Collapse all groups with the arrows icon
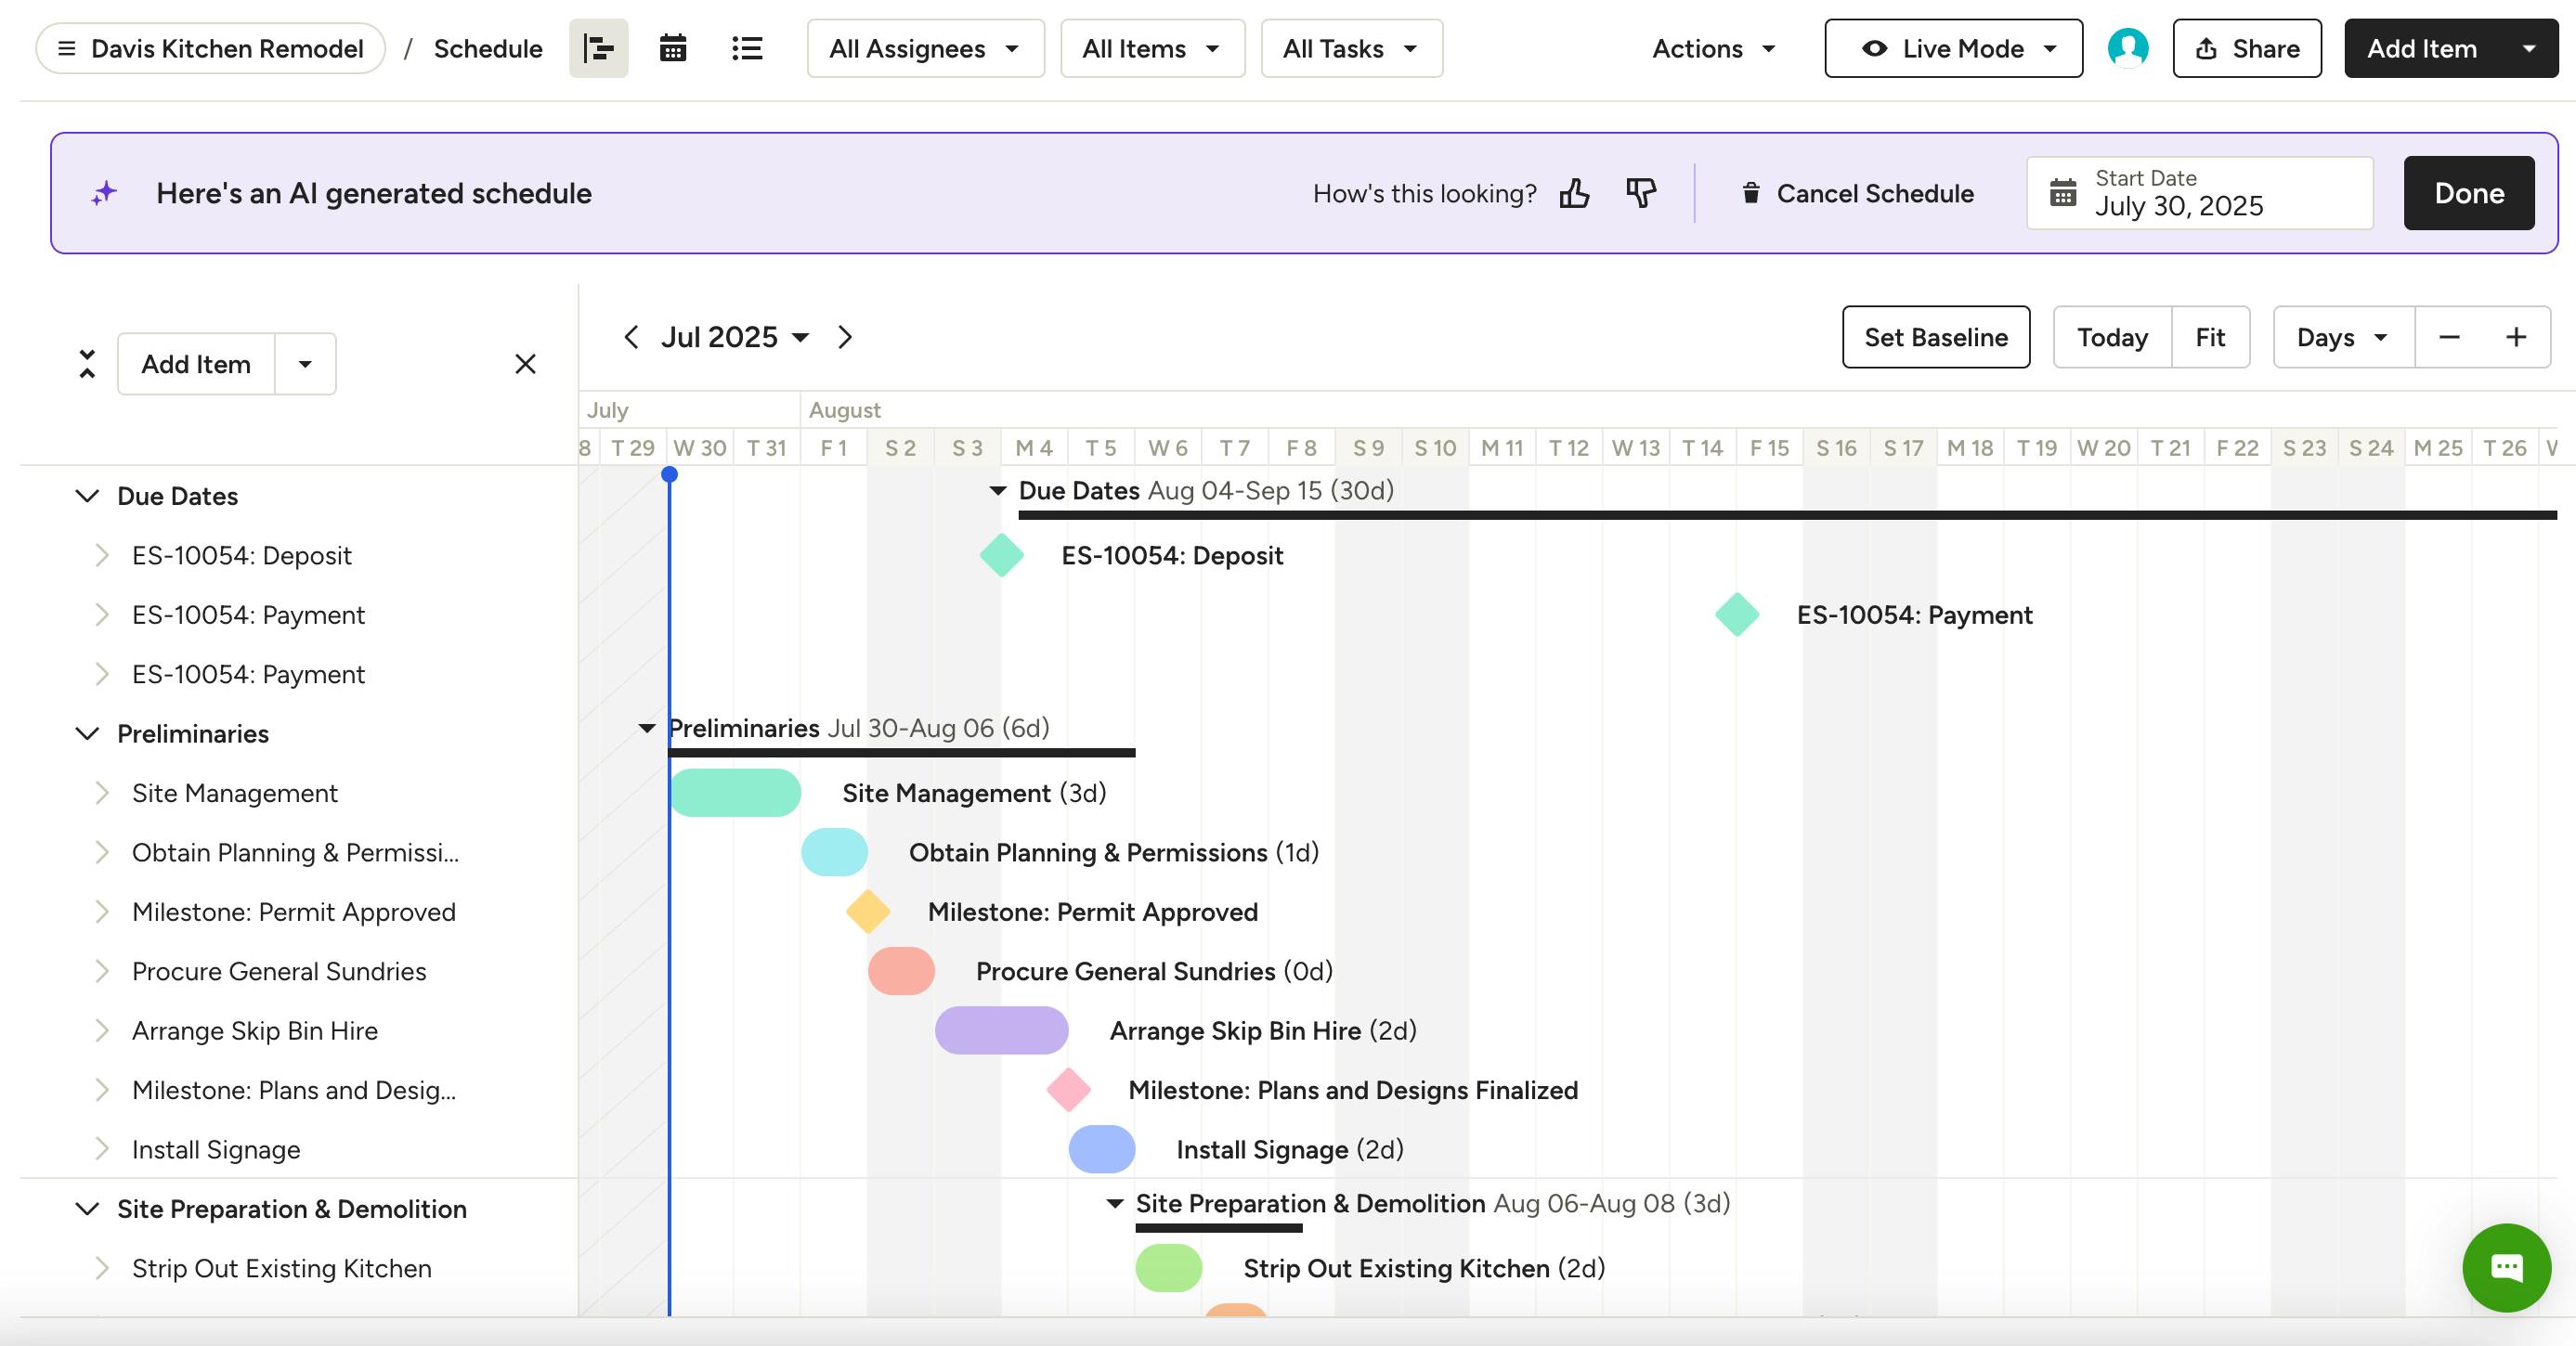The width and height of the screenshot is (2576, 1346). pyautogui.click(x=87, y=364)
